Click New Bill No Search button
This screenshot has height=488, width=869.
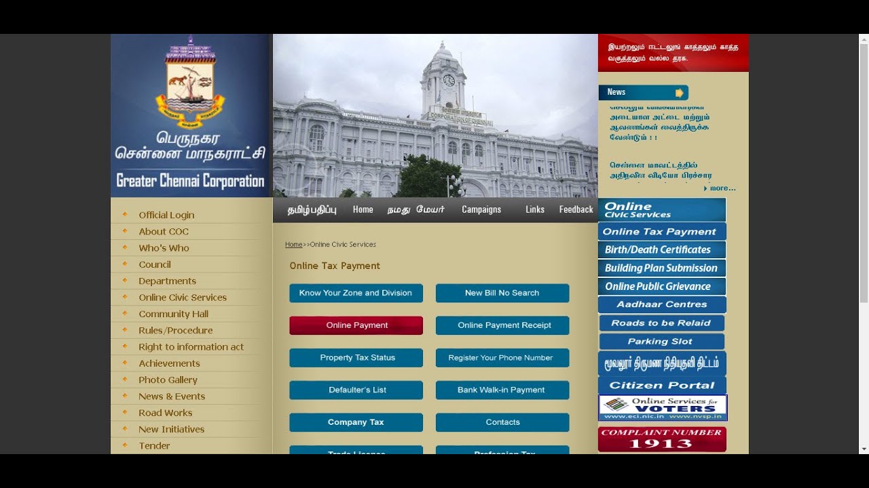pyautogui.click(x=502, y=293)
